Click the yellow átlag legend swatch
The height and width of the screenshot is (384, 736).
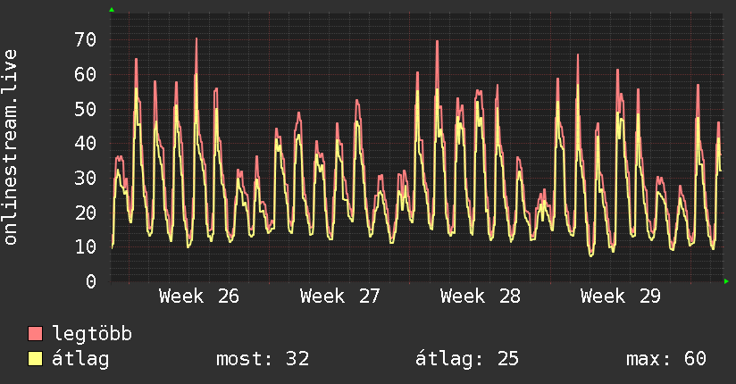(35, 359)
